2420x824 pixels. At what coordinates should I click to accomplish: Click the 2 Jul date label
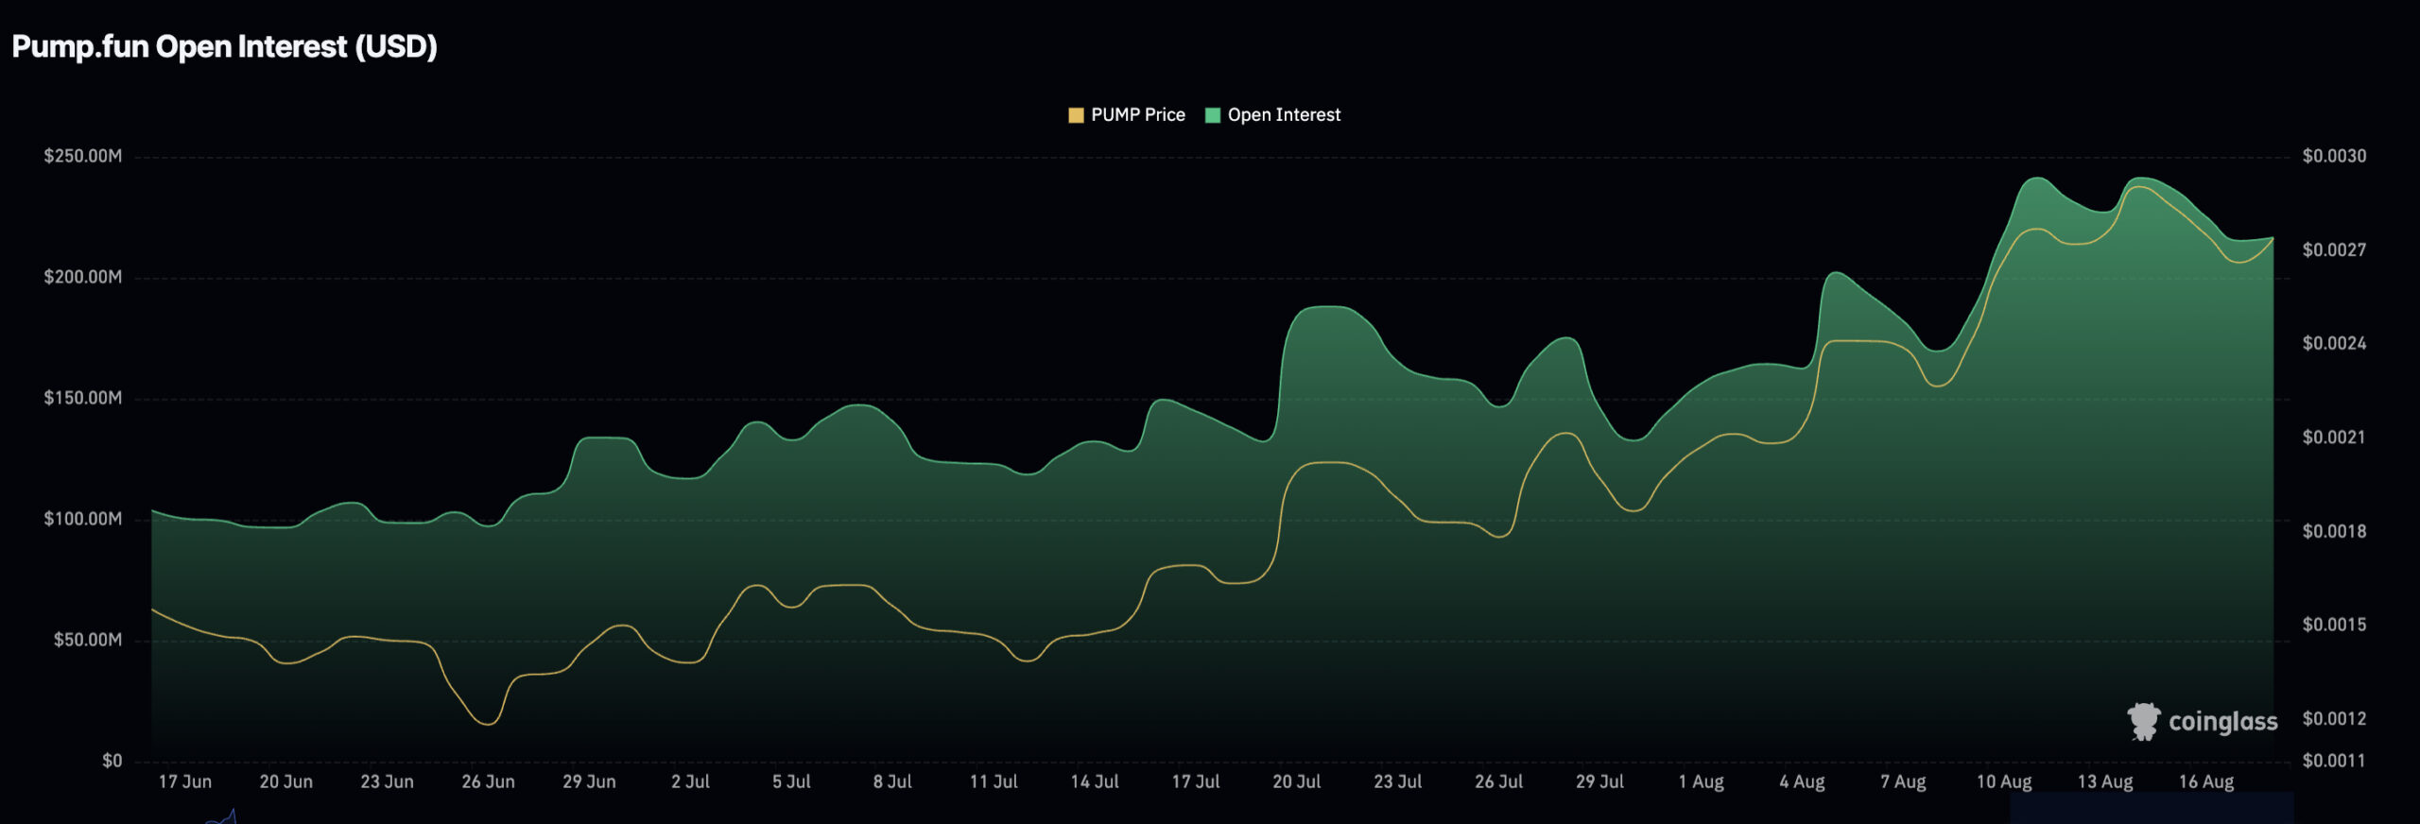[691, 781]
